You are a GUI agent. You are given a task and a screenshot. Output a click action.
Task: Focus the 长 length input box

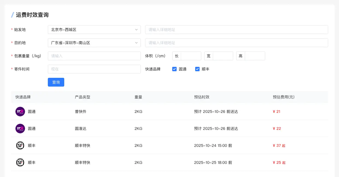point(191,56)
